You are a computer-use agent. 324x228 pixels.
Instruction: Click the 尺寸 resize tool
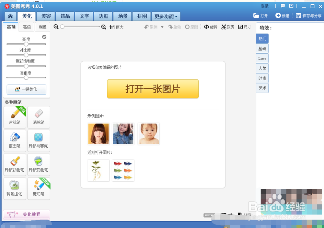coord(244,27)
